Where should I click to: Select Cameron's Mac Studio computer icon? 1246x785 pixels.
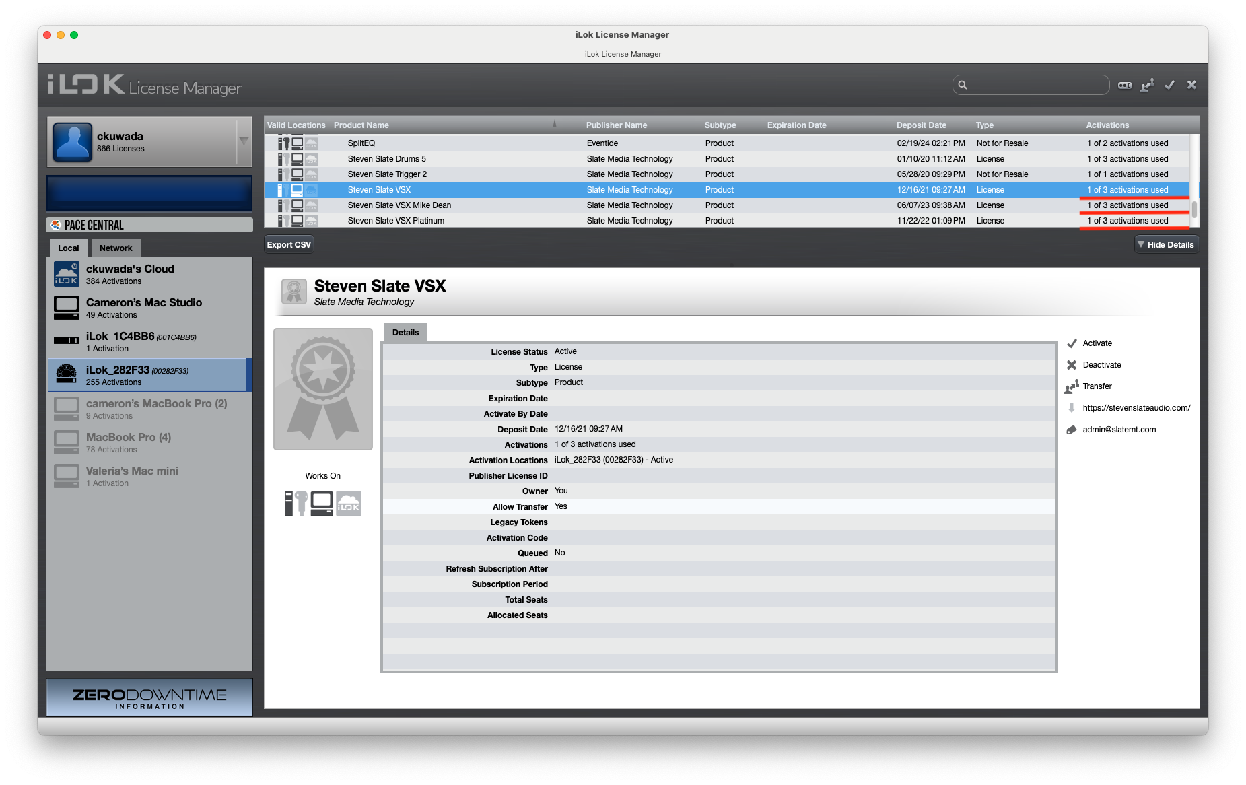click(x=67, y=308)
